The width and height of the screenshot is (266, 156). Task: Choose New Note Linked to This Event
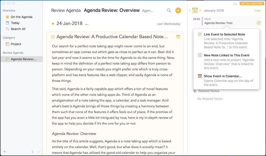pos(226,55)
